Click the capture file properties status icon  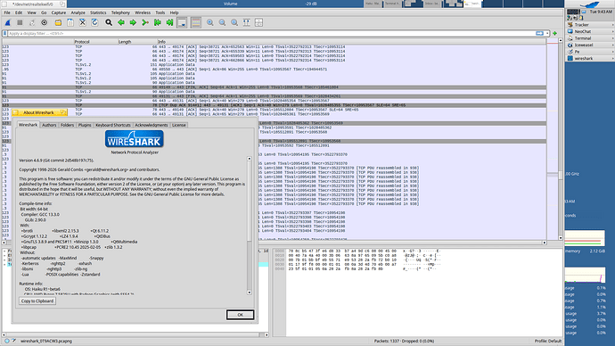tap(13, 341)
